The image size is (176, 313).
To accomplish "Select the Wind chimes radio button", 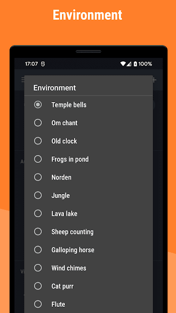I will (x=38, y=268).
